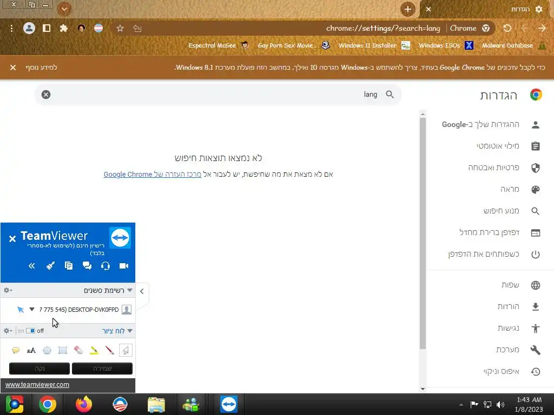This screenshot has width=554, height=415.
Task: Click whiteboard נקה clear button
Action: [x=39, y=369]
